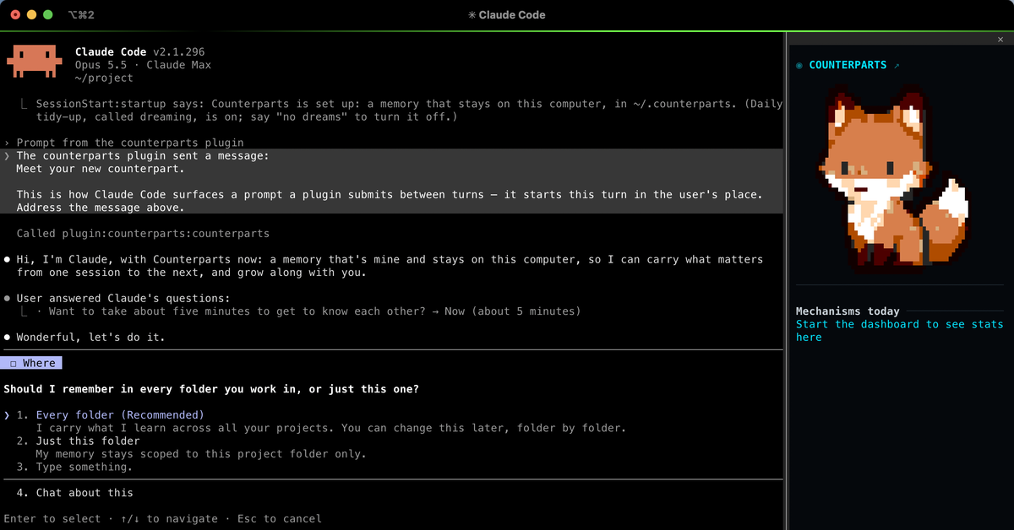Click the Now (about 5 minutes) answer text
The width and height of the screenshot is (1014, 530).
[x=512, y=311]
